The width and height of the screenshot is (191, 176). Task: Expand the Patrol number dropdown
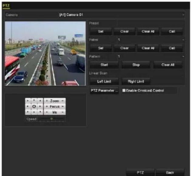point(151,40)
